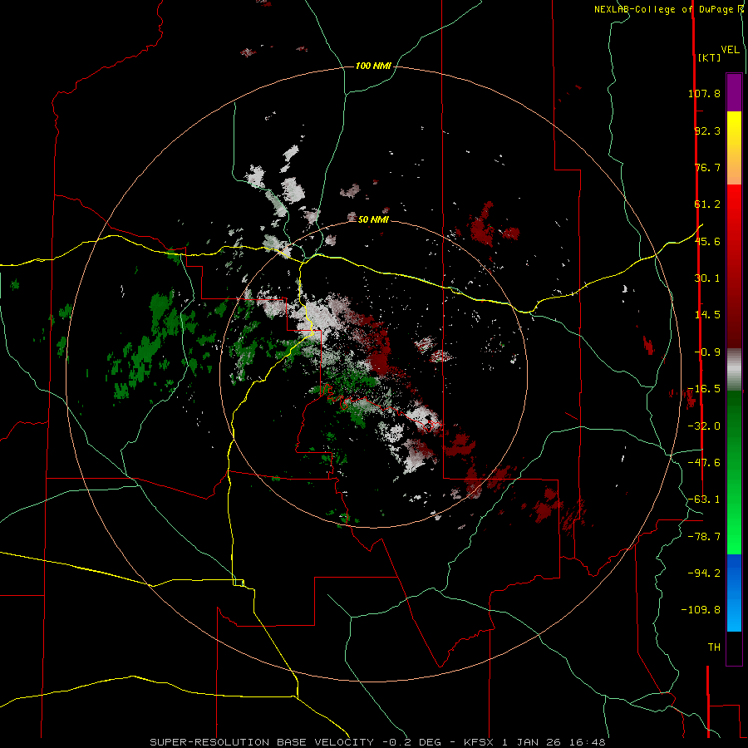Click the -47.6 scale value
This screenshot has height=748, width=748.
pyautogui.click(x=704, y=463)
